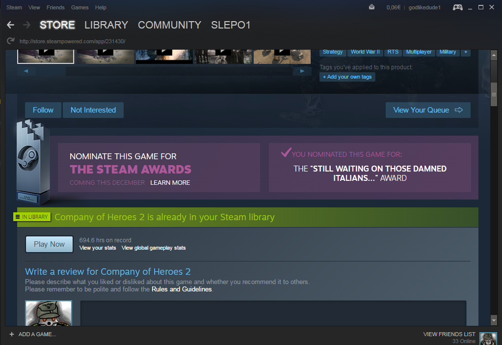Select the Strategy tag
This screenshot has width=502, height=345.
(x=333, y=52)
